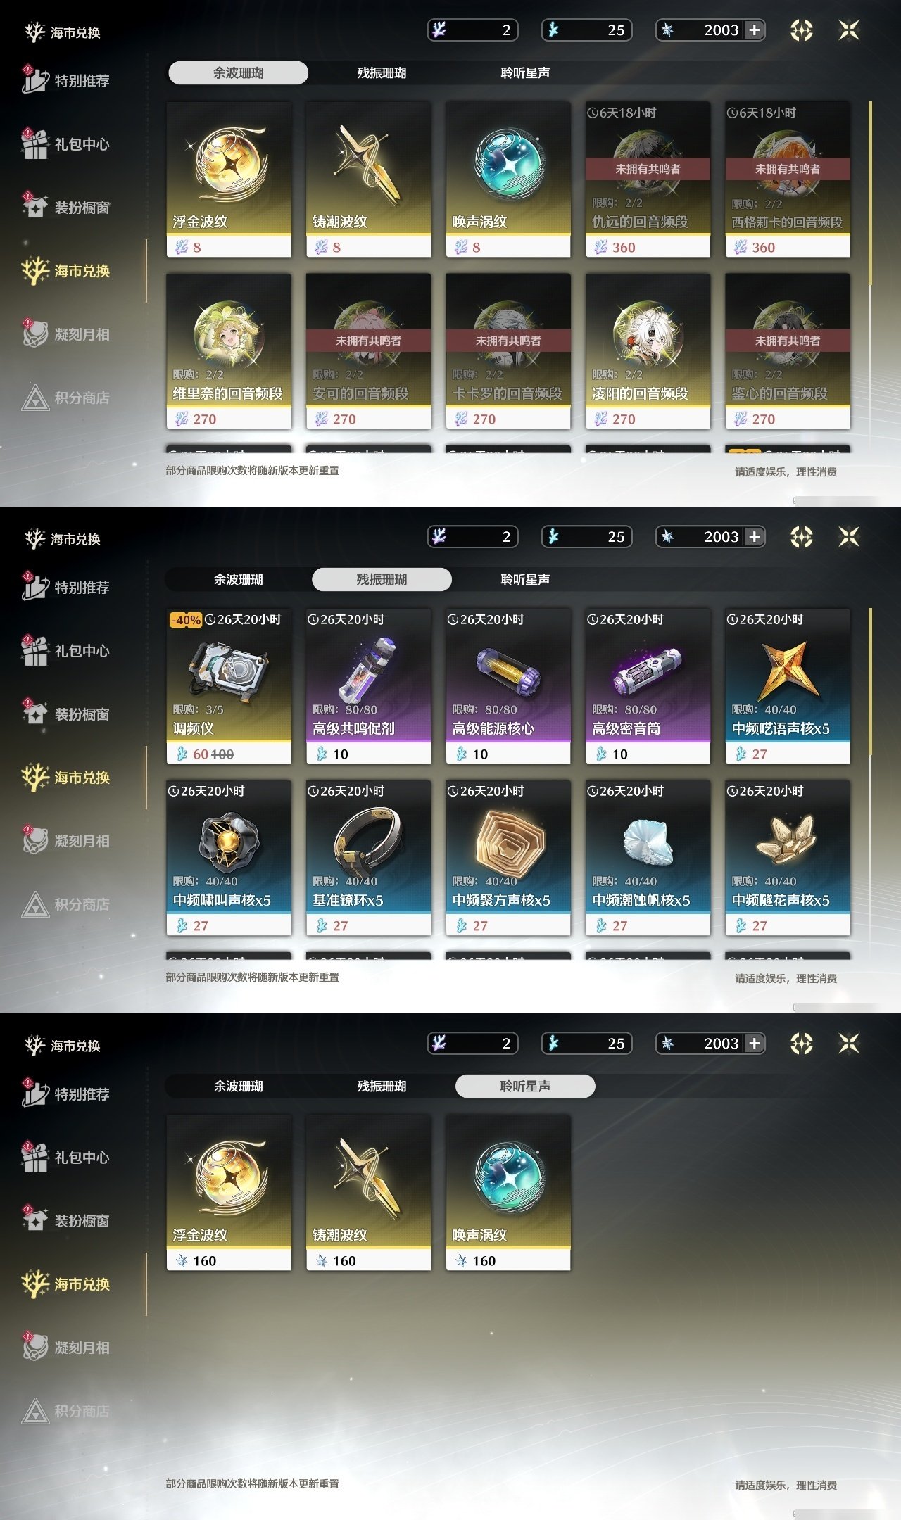Choose 唤声涡纹 priced at 160
The width and height of the screenshot is (901, 1520).
point(508,1193)
